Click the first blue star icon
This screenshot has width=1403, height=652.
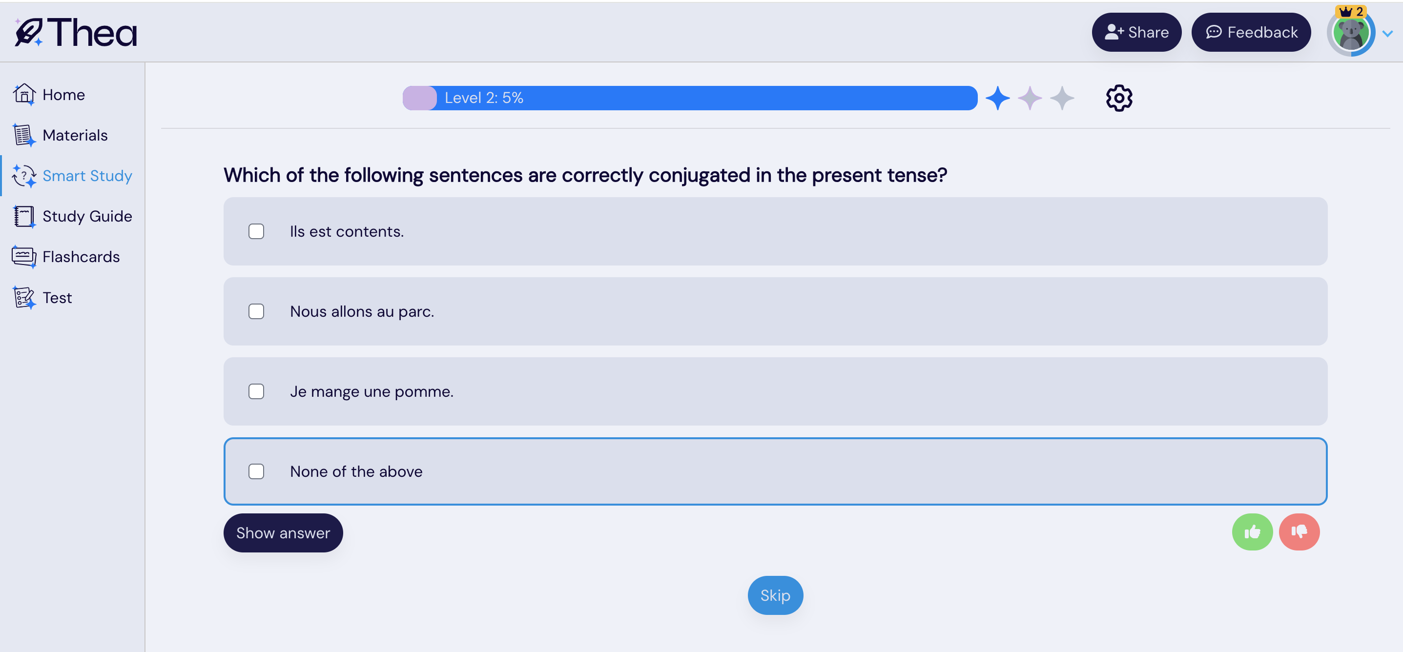pyautogui.click(x=997, y=98)
